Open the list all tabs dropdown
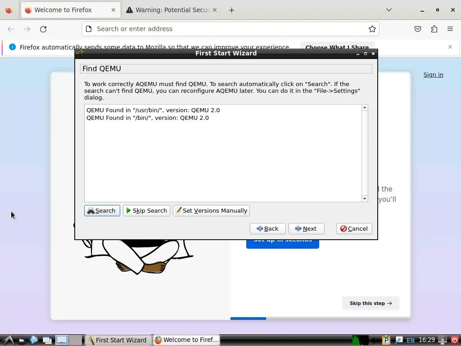This screenshot has width=461, height=346. tap(389, 10)
